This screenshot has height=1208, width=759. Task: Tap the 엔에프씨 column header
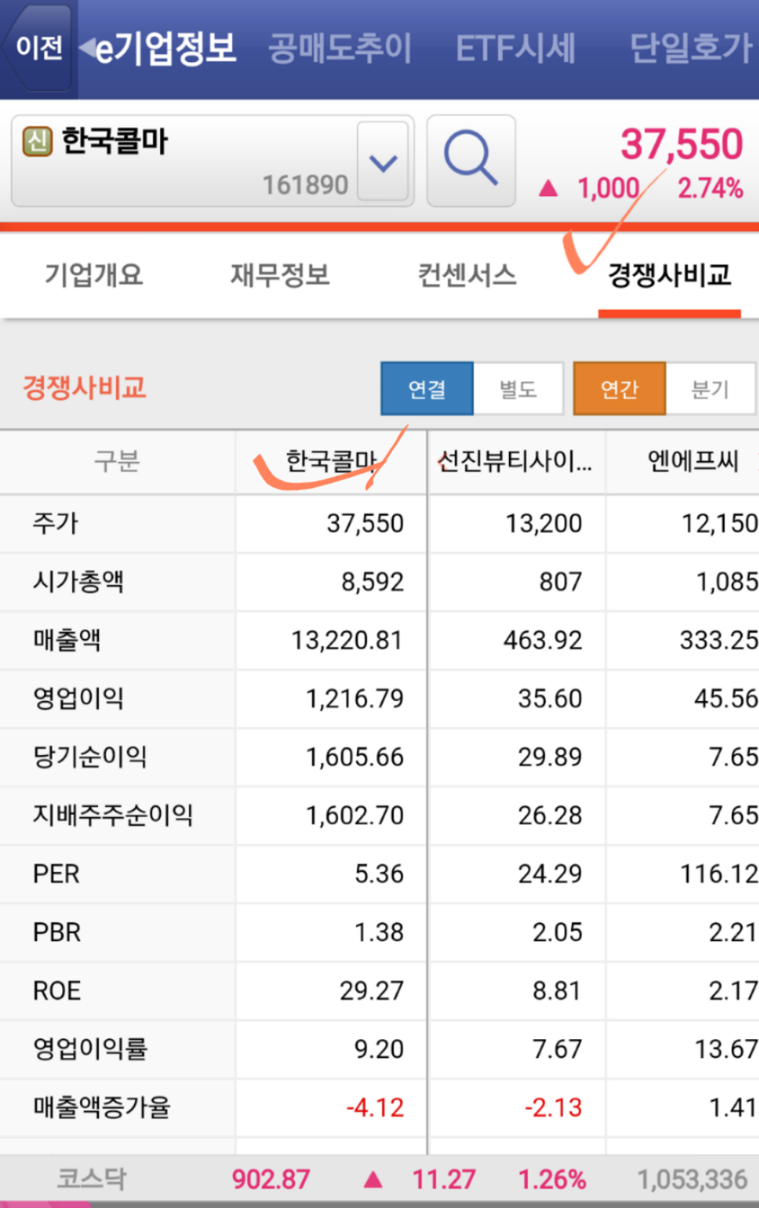693,461
